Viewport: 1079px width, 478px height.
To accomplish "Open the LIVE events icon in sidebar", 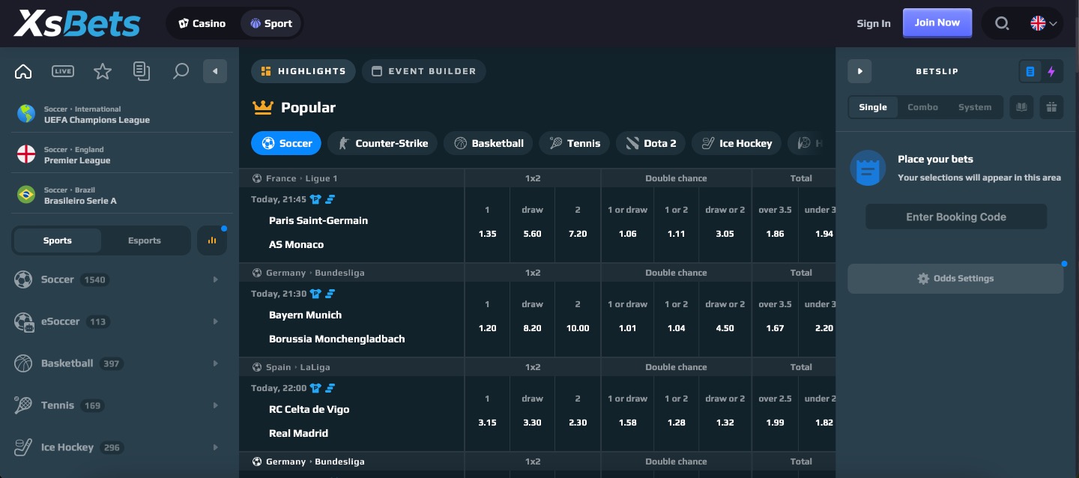I will coord(63,71).
